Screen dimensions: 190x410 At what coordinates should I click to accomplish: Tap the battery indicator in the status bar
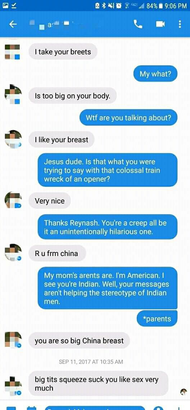point(160,5)
